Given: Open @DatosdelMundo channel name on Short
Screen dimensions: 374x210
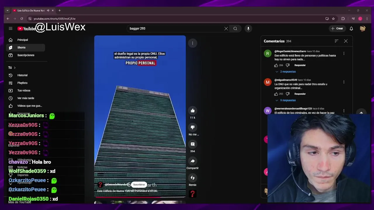Looking at the screenshot, I should tap(117, 185).
